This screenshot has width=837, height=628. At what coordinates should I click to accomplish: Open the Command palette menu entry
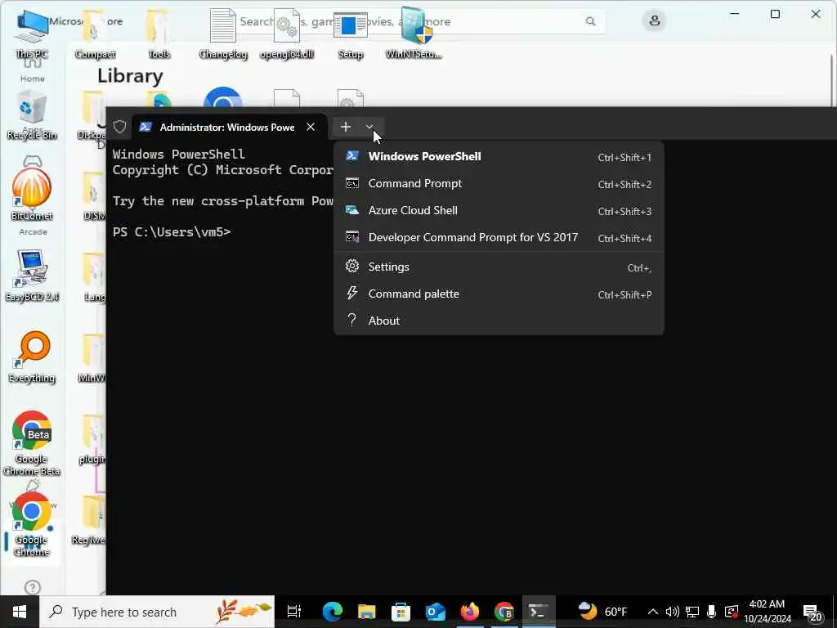(x=499, y=294)
